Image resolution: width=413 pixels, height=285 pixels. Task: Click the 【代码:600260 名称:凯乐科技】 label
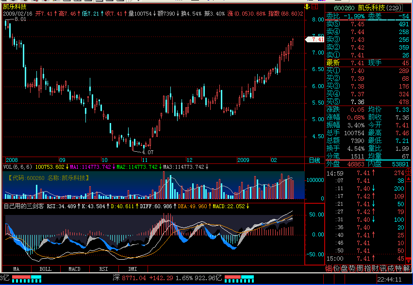(49, 178)
